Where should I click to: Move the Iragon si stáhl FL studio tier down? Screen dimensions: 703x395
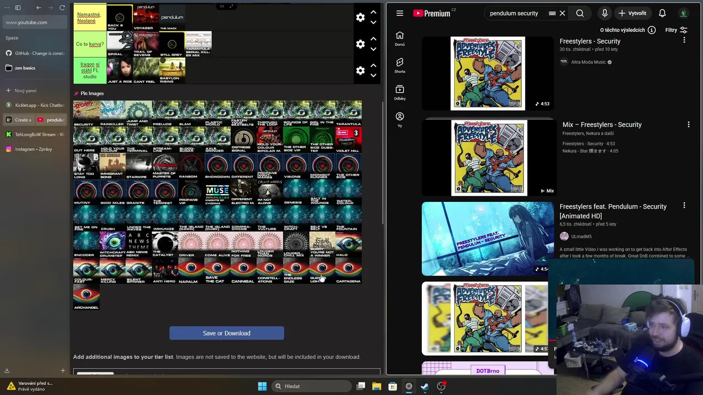click(373, 75)
